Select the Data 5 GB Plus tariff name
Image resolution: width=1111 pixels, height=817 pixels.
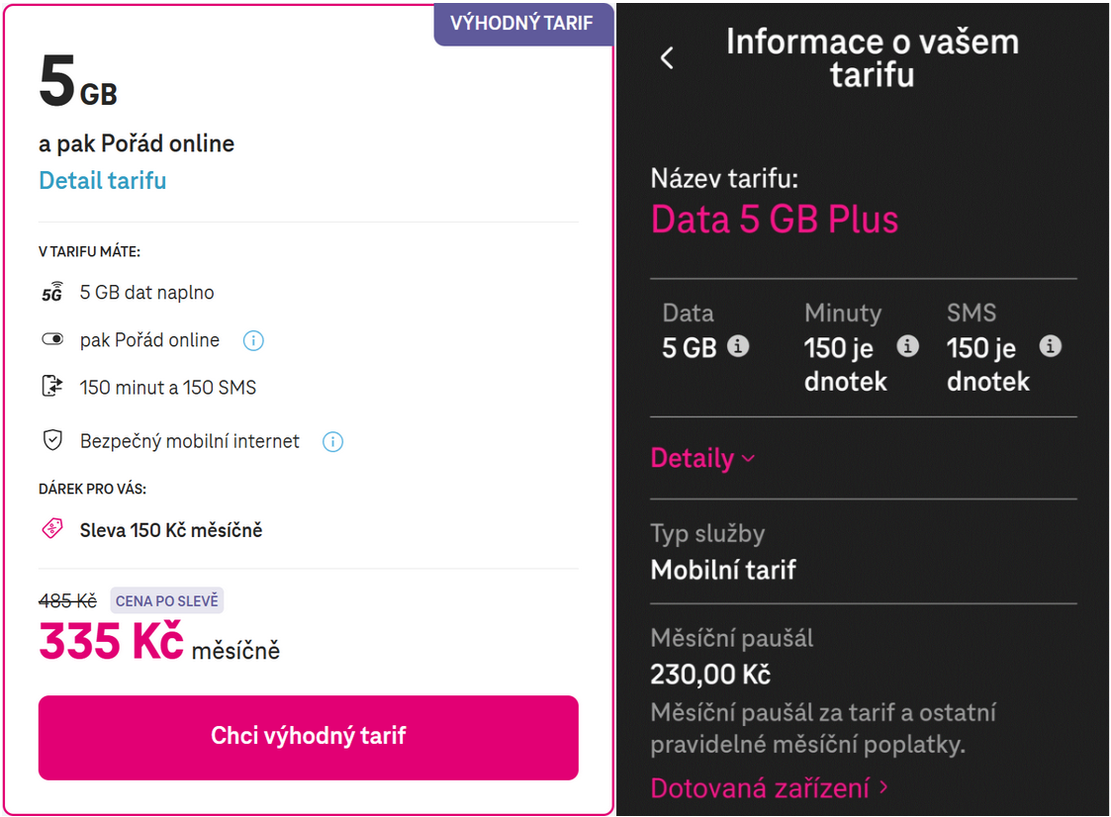coord(775,219)
